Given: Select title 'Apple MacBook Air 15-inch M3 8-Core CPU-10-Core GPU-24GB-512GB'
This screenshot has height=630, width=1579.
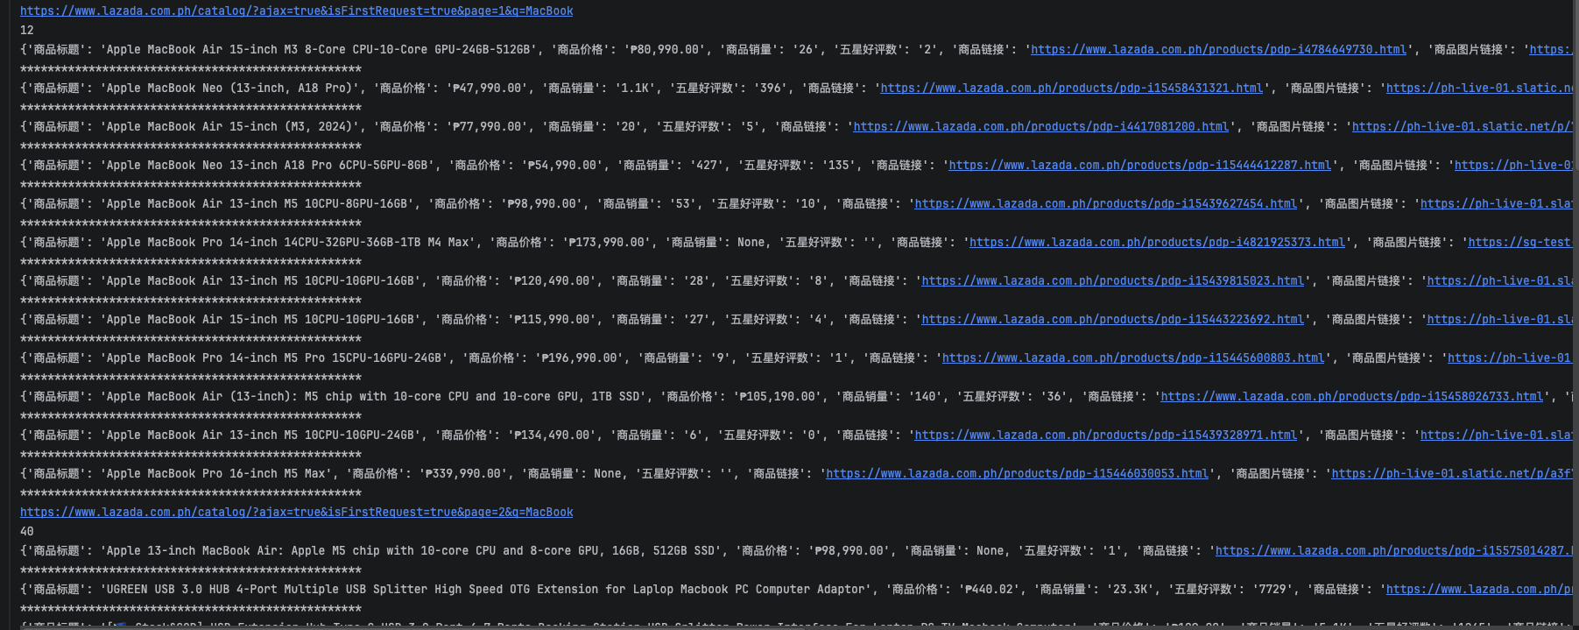Looking at the screenshot, I should pyautogui.click(x=319, y=50).
